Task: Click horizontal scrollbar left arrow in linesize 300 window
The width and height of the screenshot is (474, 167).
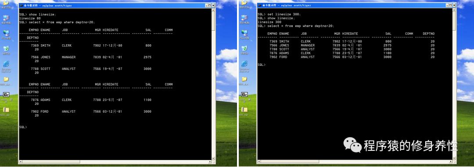Action: (259, 162)
